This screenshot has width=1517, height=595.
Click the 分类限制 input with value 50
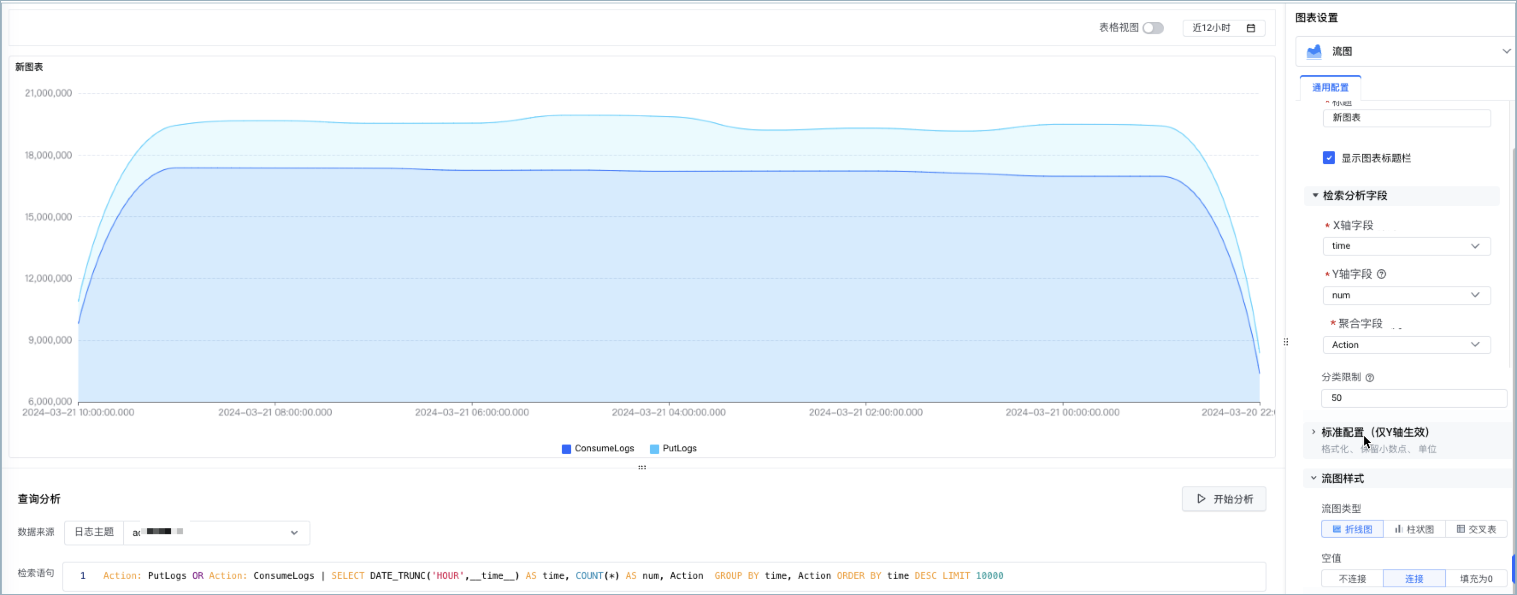[x=1414, y=398]
